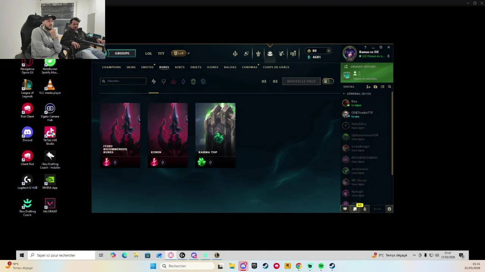Screen dimensions: 485x272
Task: Open the chat bubble icon
Action: point(345,209)
